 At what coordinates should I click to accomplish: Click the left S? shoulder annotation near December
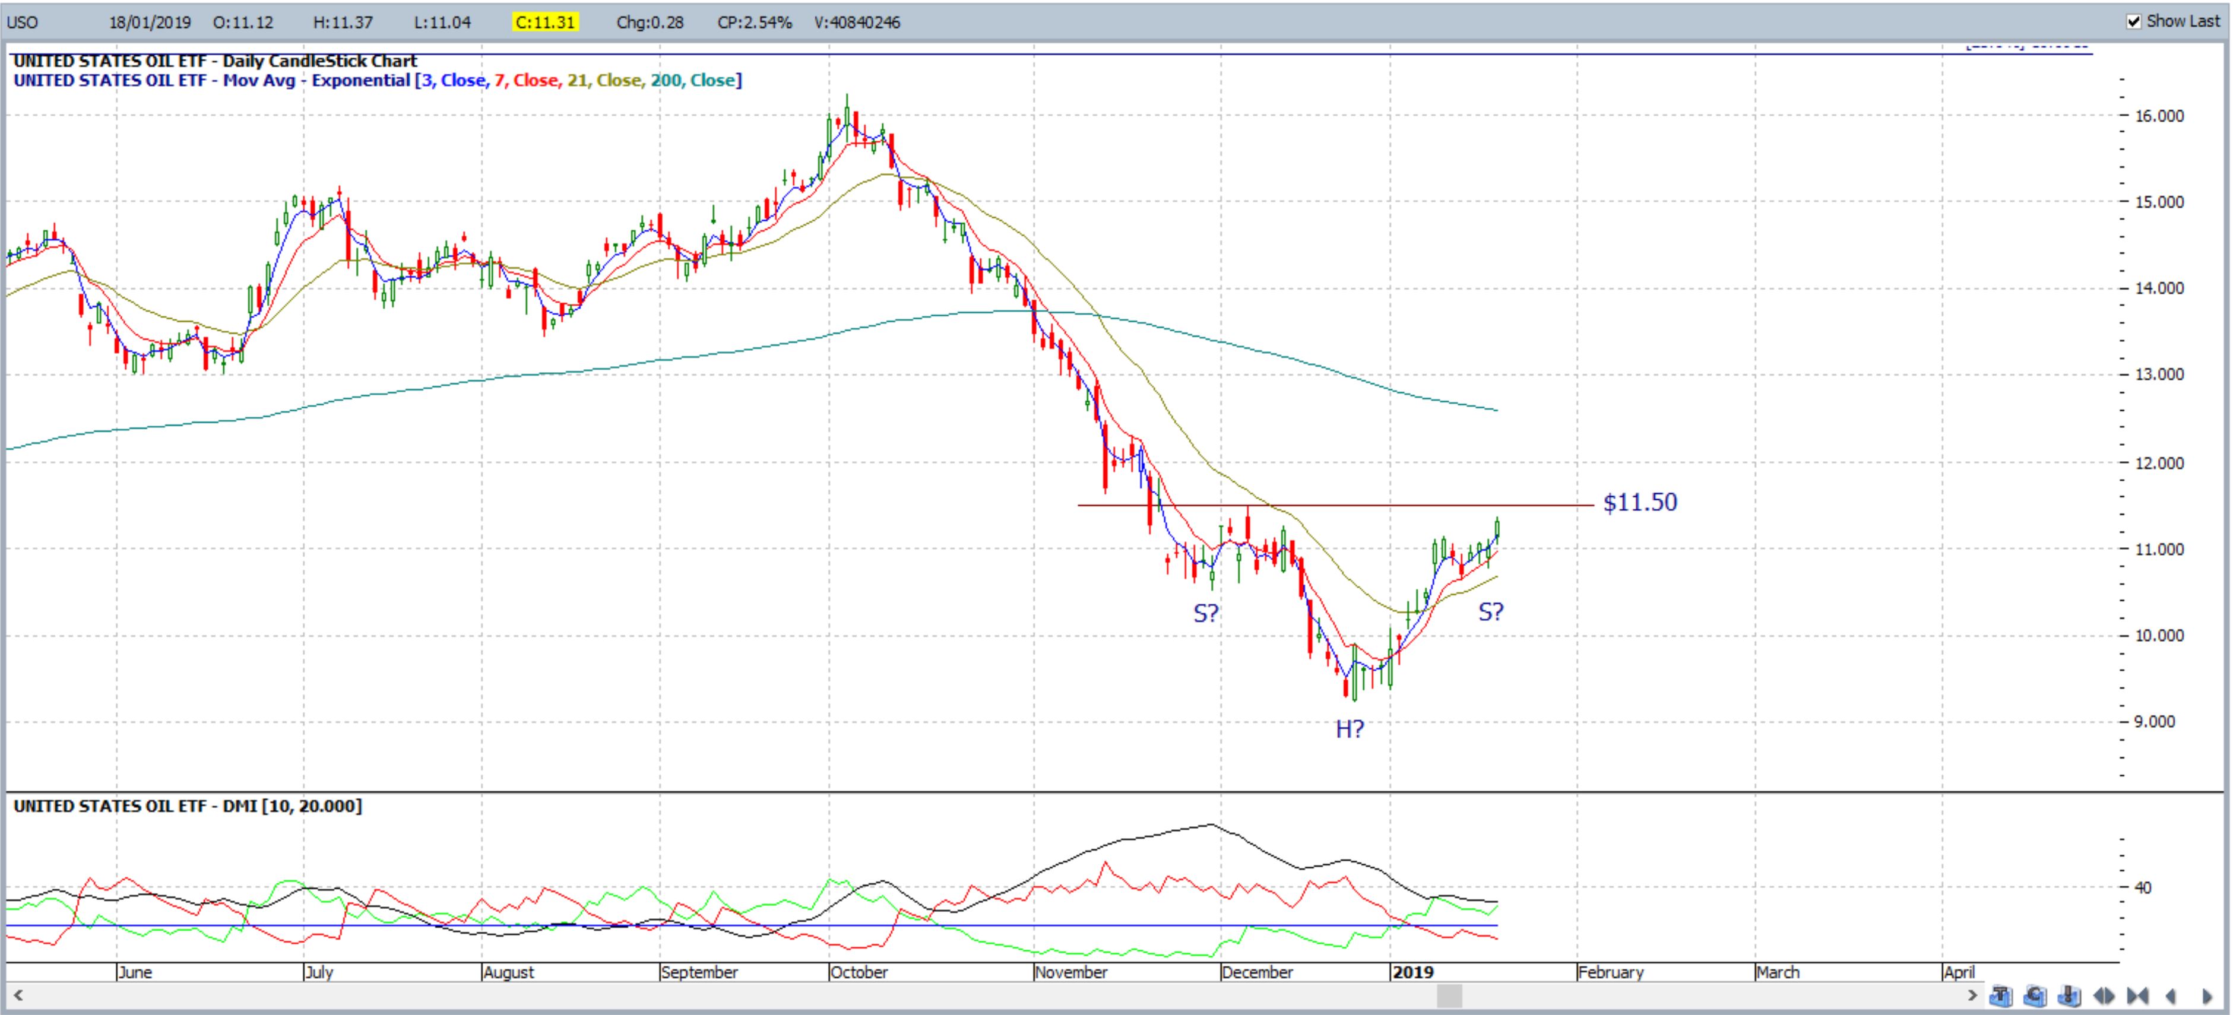tap(1206, 614)
